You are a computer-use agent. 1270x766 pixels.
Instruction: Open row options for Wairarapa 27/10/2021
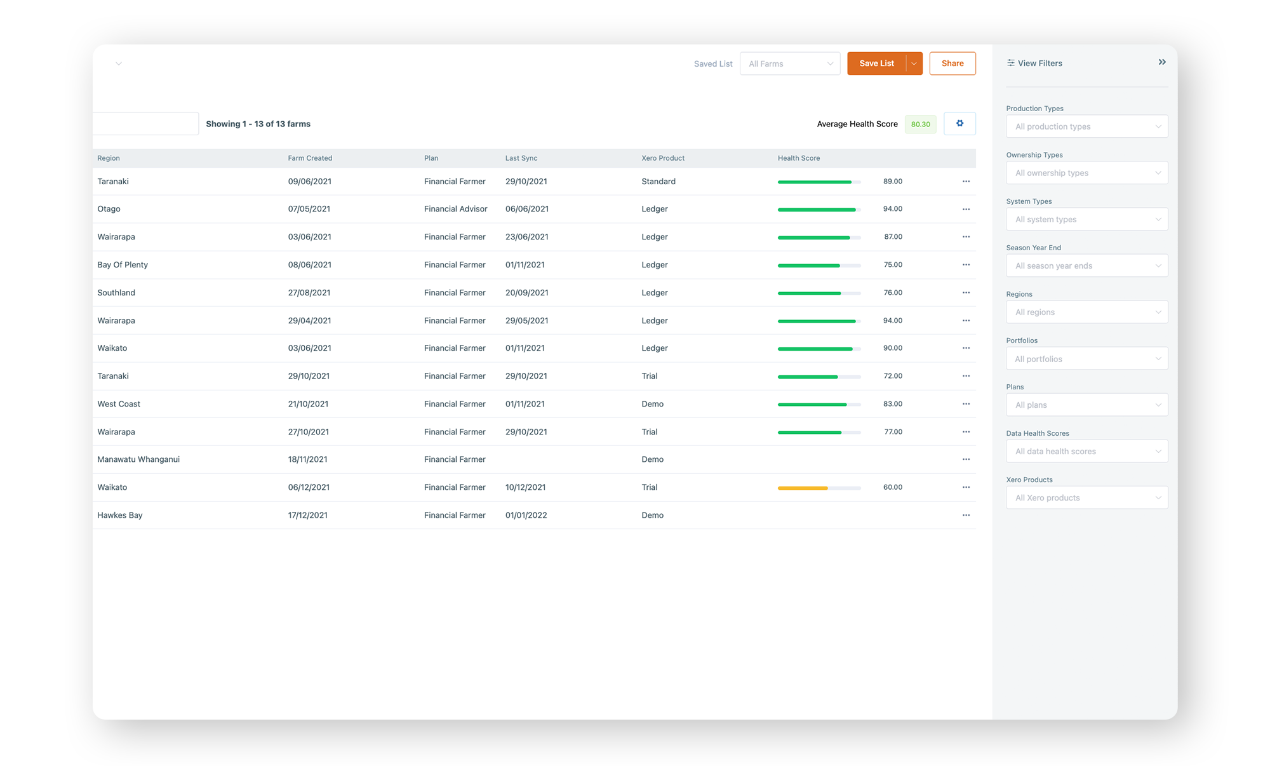pyautogui.click(x=966, y=432)
